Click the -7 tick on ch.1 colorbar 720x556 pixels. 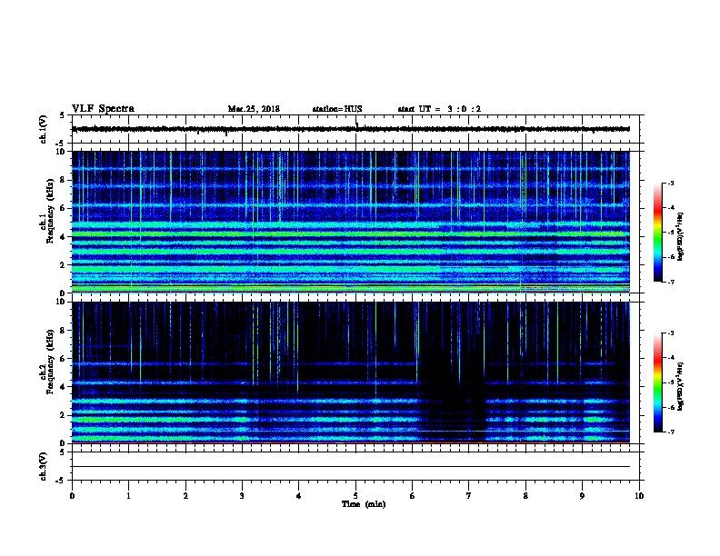[671, 282]
